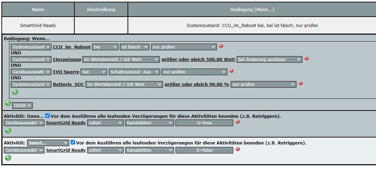Add new activity under Dann section
This screenshot has width=376, height=194.
tap(8, 131)
